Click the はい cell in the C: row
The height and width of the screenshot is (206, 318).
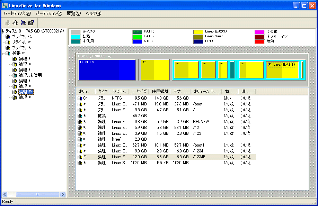pyautogui.click(x=227, y=98)
